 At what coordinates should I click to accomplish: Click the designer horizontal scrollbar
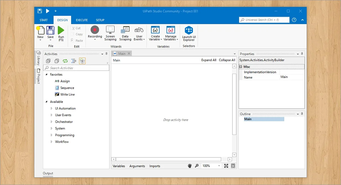(168, 159)
